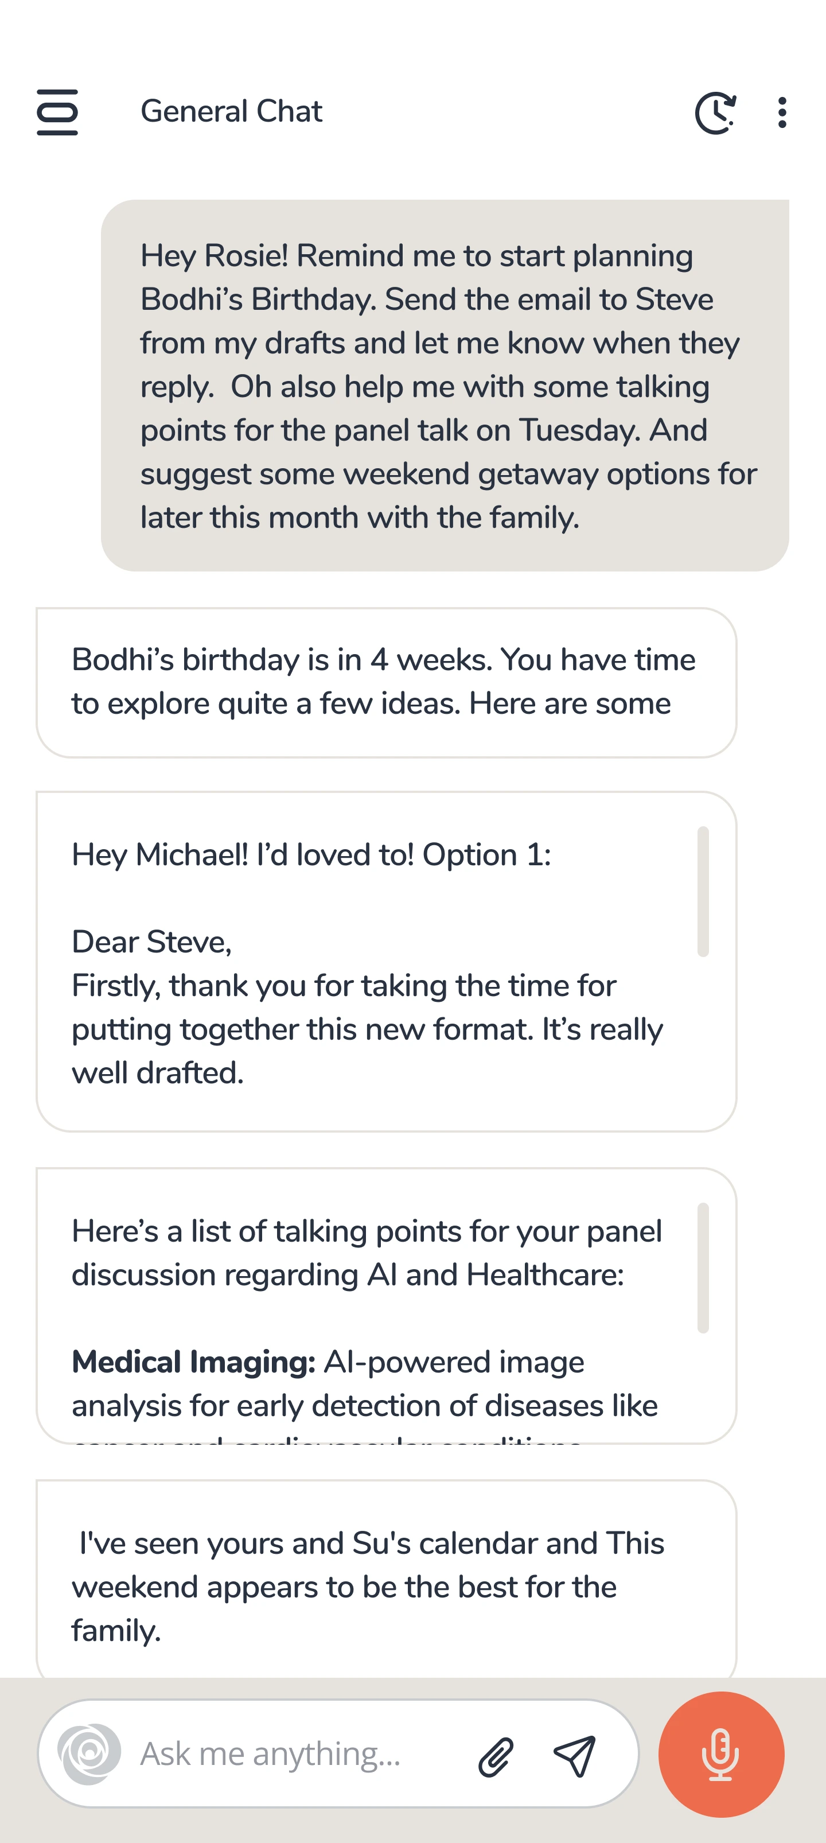Viewport: 826px width, 1843px height.
Task: Open the Bodhi's birthday reply card
Action: tap(386, 682)
